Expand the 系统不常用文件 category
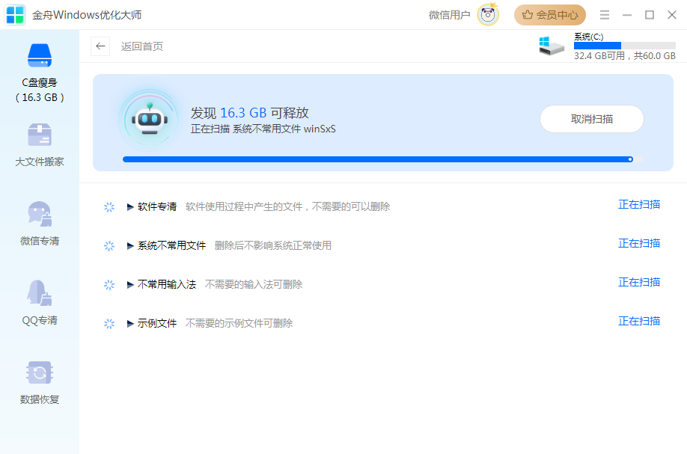This screenshot has width=687, height=454. click(x=129, y=243)
